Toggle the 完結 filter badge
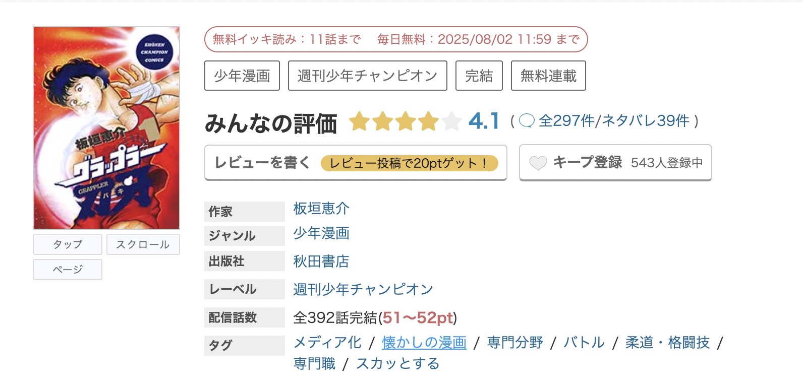803x392 pixels. [478, 75]
